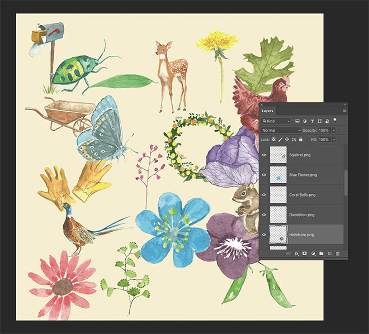369x334 pixels.
Task: Hide the Hellebore.png layer
Action: [x=264, y=235]
